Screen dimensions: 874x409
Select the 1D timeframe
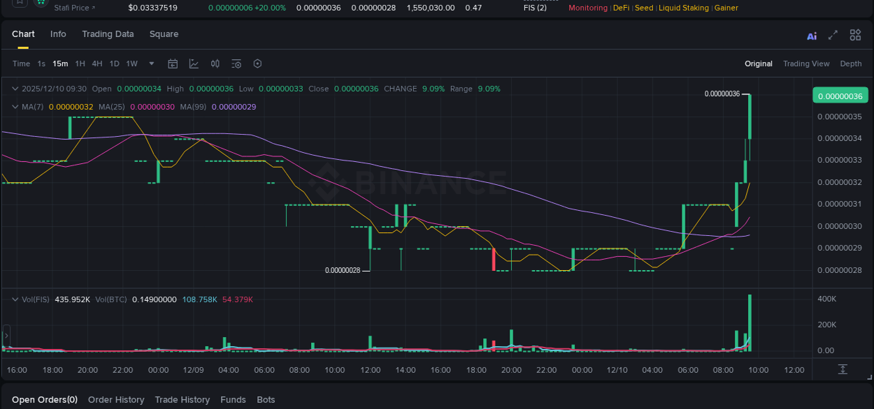114,64
